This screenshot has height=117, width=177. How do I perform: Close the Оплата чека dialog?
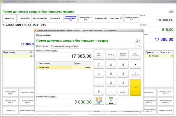coord(142,31)
